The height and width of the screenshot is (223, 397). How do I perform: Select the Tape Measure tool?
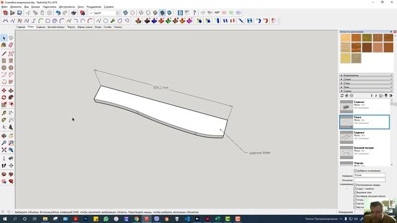pyautogui.click(x=4, y=113)
